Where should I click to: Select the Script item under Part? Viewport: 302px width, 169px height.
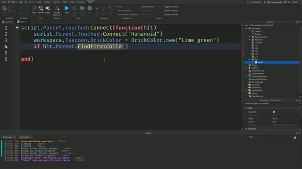(x=260, y=62)
